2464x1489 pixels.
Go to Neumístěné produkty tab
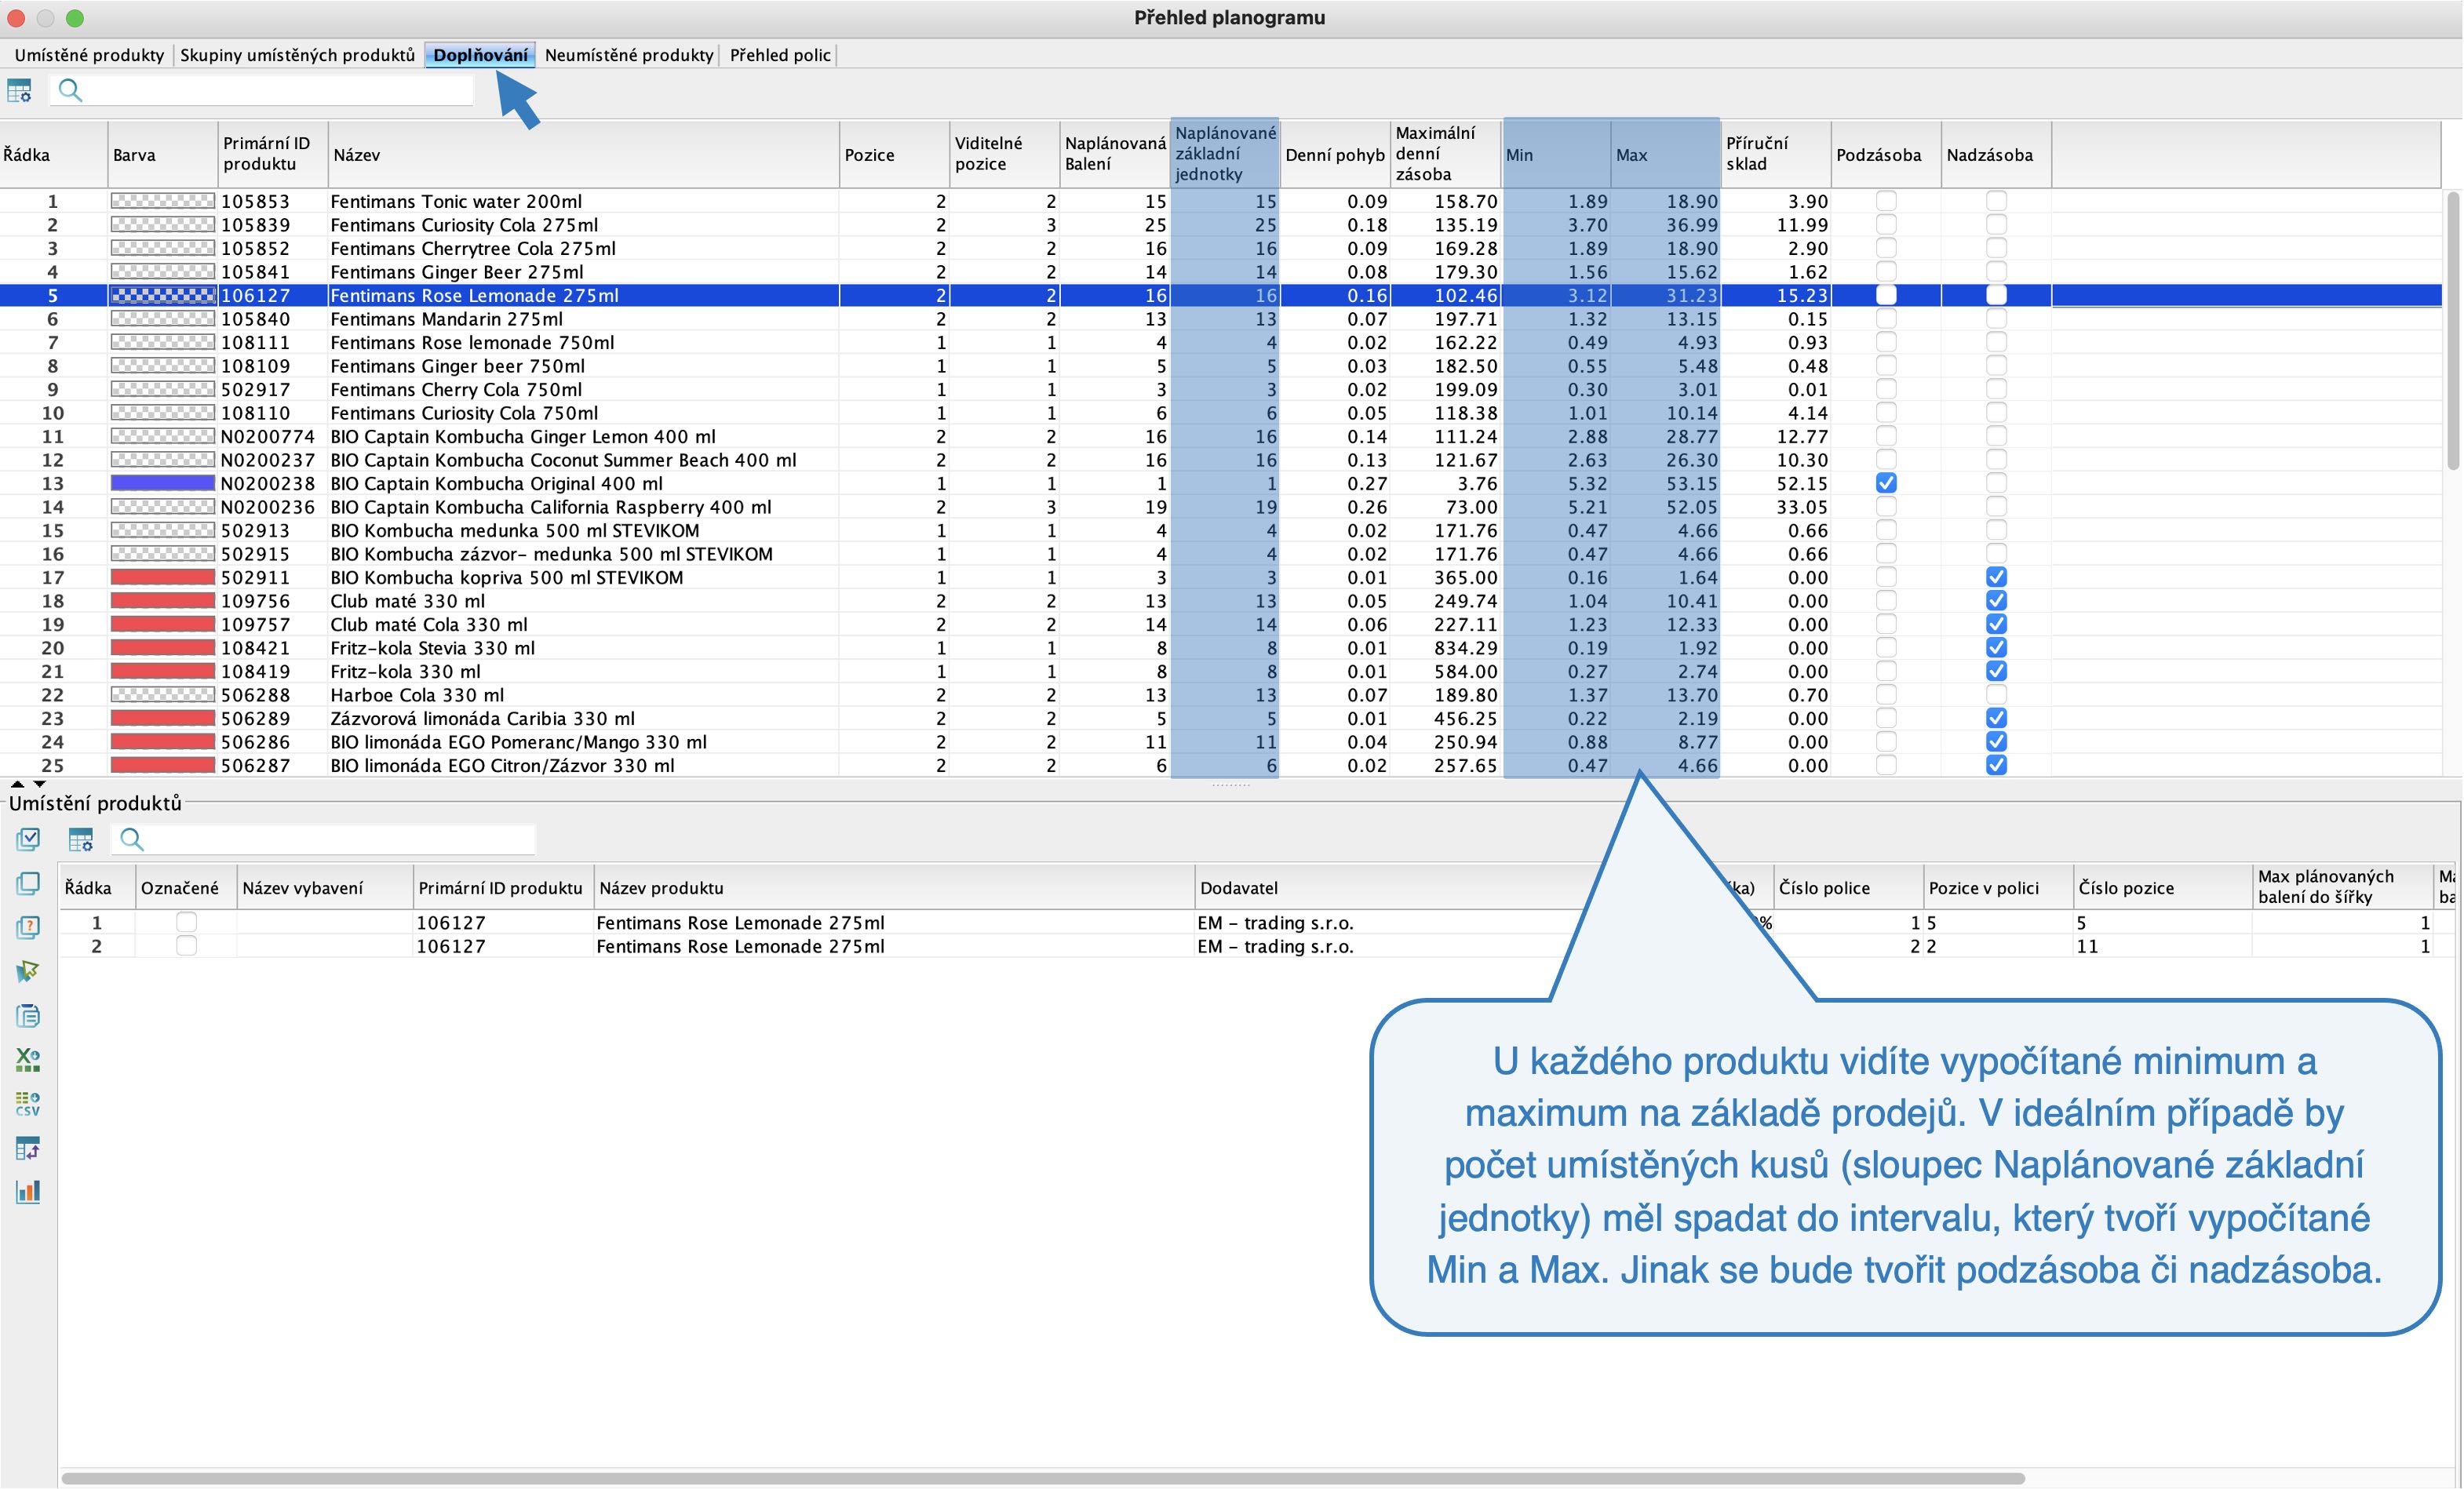coord(629,55)
